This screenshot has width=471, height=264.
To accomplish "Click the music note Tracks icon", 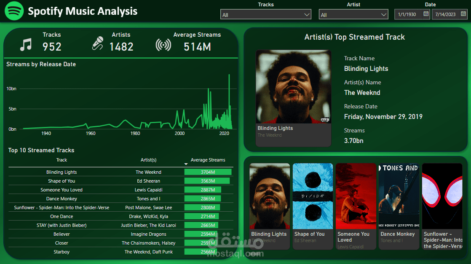I will 26,45.
